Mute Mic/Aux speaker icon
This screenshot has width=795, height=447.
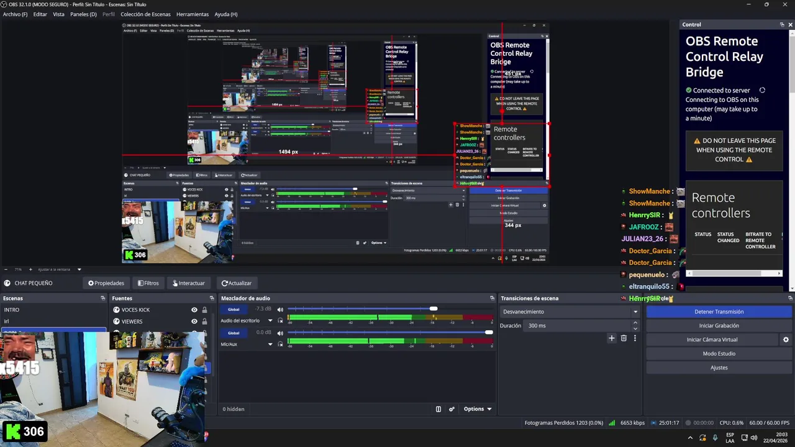click(x=280, y=333)
